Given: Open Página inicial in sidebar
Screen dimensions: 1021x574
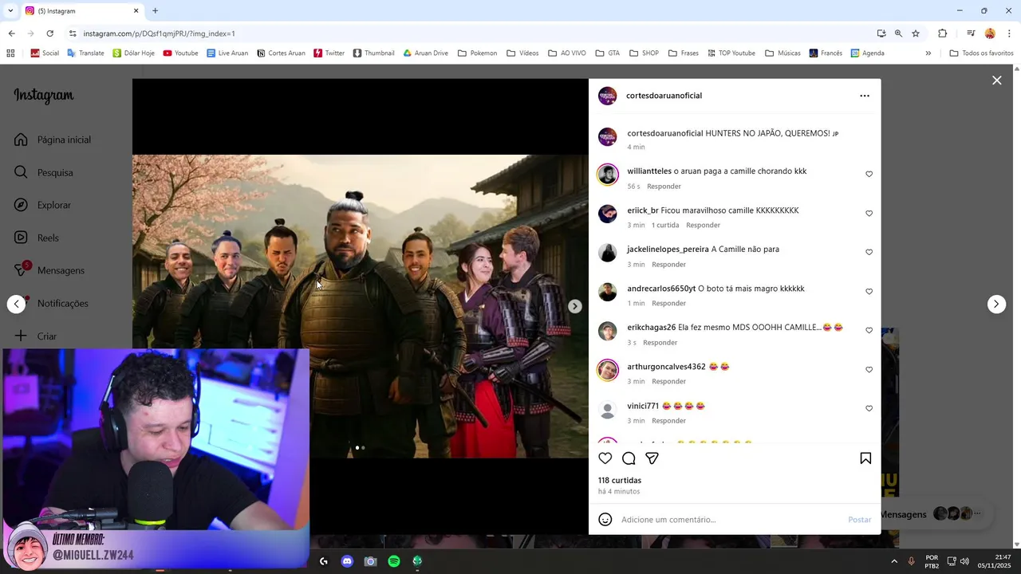Looking at the screenshot, I should tap(53, 140).
